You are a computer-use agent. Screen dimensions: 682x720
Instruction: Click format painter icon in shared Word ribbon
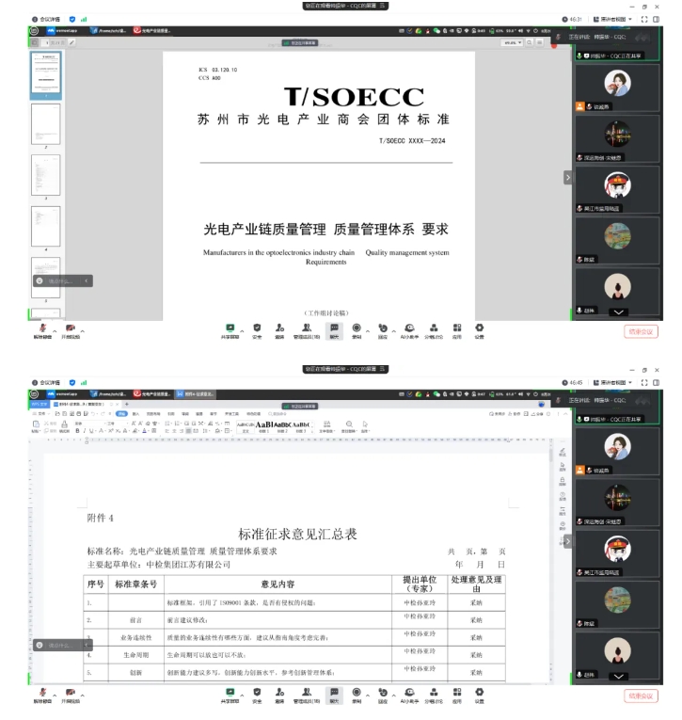[64, 424]
